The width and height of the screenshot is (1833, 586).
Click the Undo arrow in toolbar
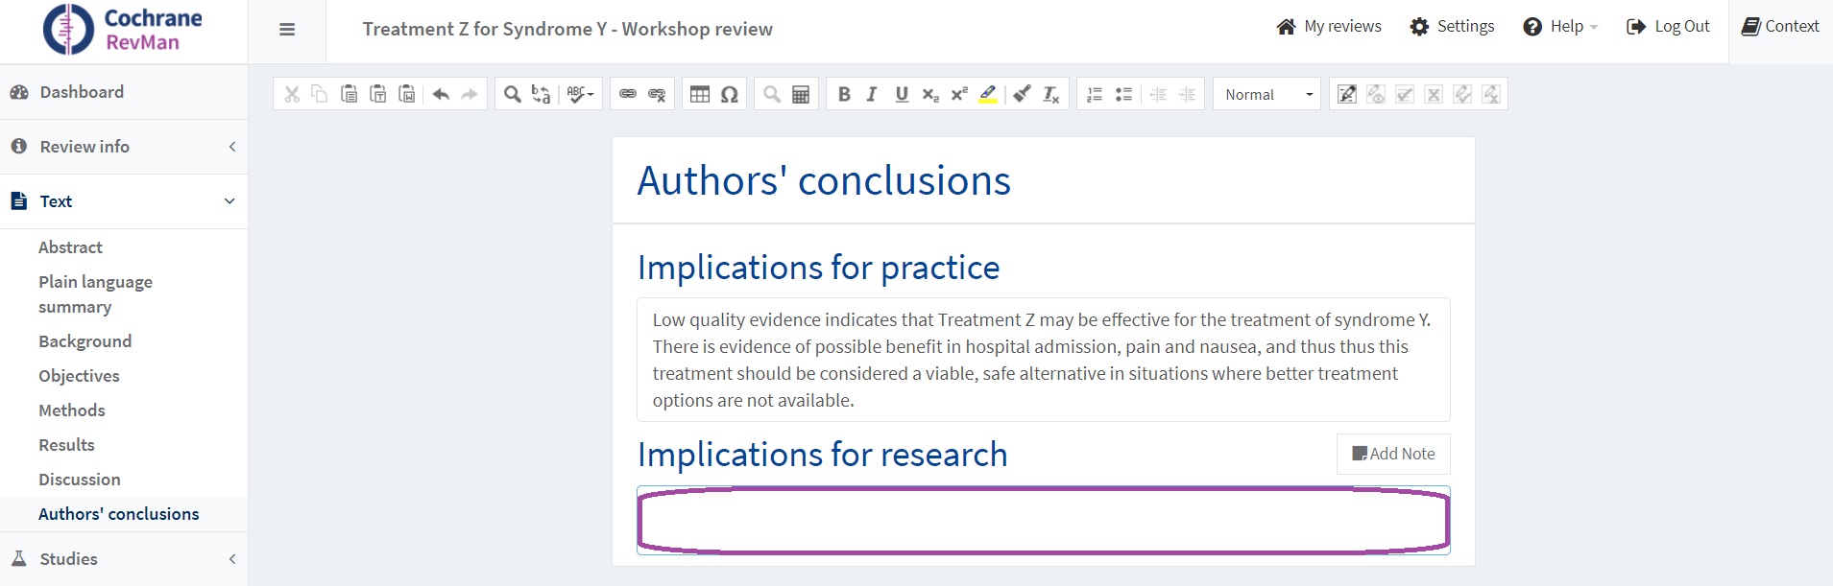[441, 94]
